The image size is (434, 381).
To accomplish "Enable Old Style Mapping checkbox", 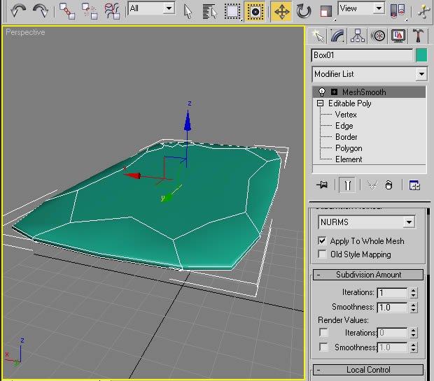I will [x=322, y=254].
